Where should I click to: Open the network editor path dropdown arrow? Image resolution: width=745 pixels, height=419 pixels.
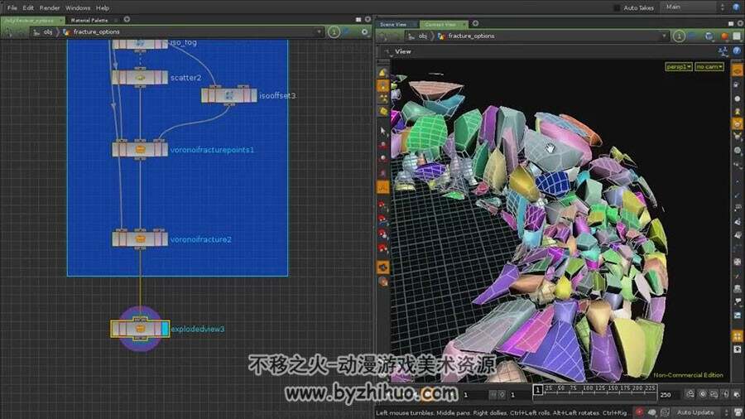pos(319,31)
